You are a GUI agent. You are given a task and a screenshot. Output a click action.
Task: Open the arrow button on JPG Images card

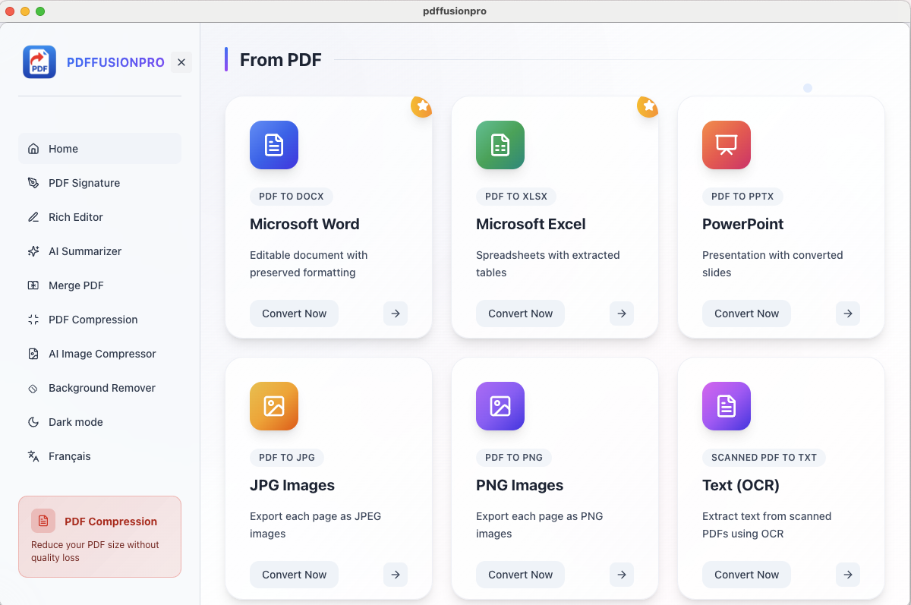coord(396,575)
